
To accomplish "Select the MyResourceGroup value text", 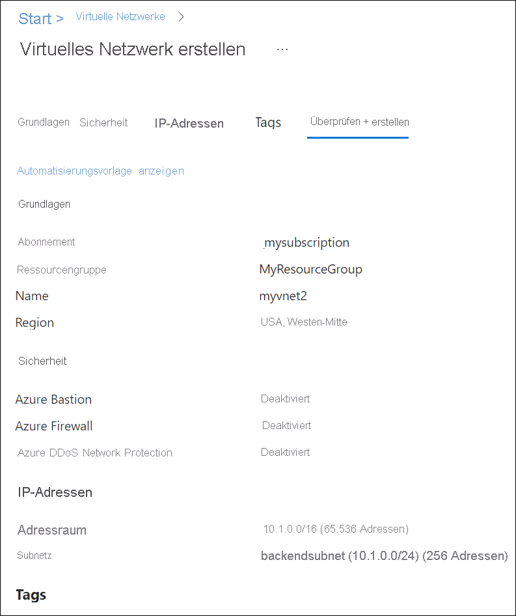I will [310, 270].
